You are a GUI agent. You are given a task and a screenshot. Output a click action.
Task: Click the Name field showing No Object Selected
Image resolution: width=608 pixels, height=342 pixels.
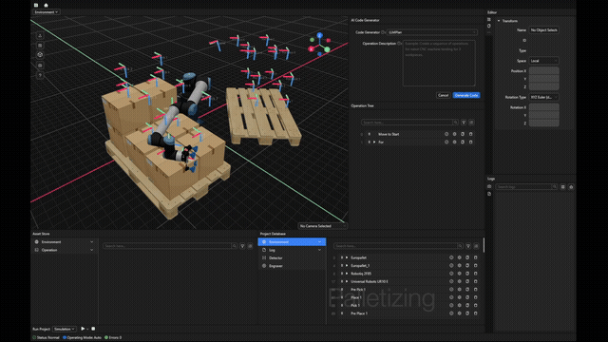(544, 29)
